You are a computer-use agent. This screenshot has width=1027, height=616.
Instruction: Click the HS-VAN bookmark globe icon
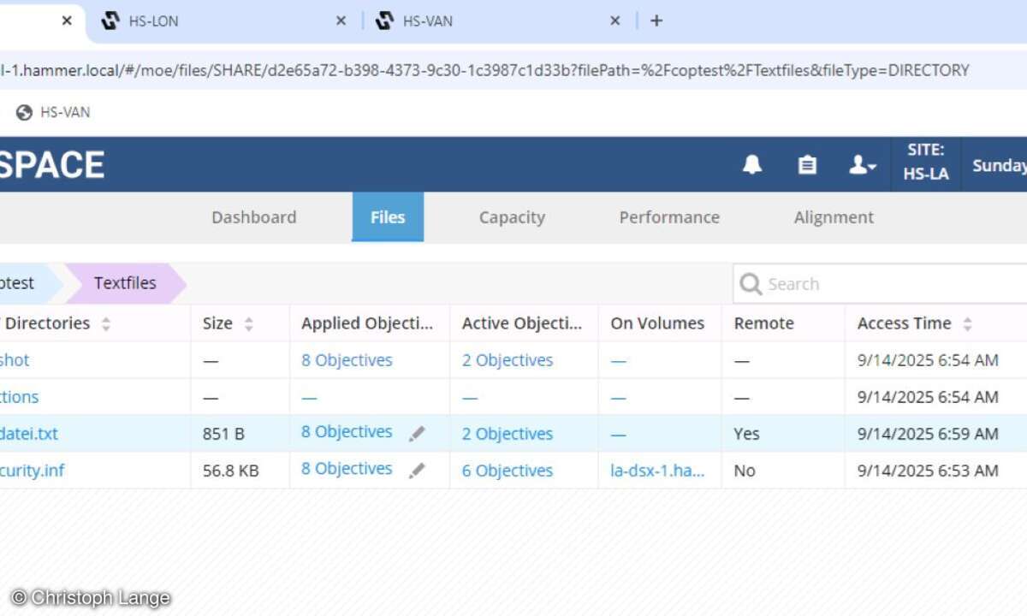pos(25,112)
